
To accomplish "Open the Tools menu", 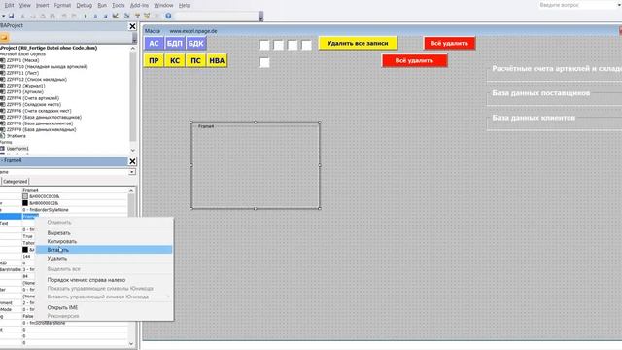I will 119,5.
